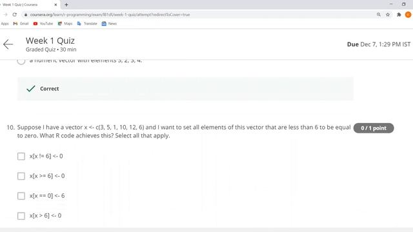This screenshot has width=413, height=232.
Task: Bookmark this page with the star icon
Action: (388, 15)
